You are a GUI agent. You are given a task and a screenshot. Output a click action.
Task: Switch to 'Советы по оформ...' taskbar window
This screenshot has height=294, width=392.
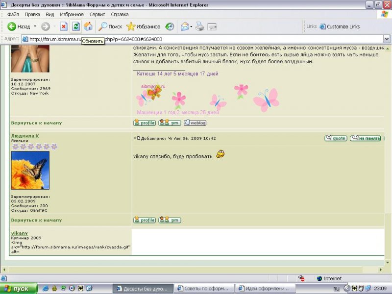pos(204,289)
